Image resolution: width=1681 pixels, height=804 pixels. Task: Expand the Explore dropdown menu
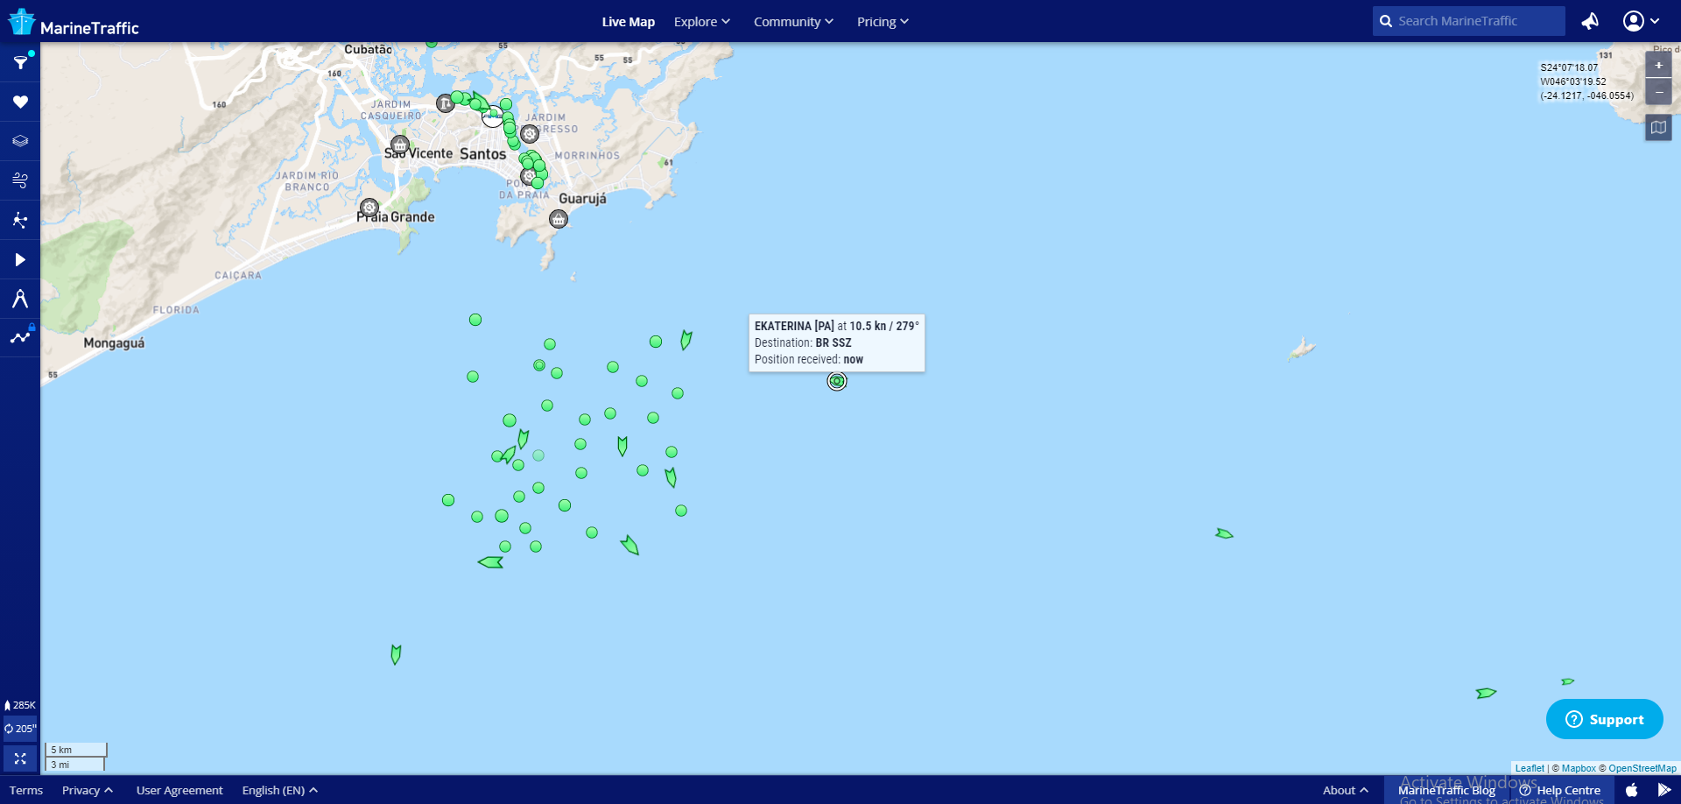tap(701, 22)
